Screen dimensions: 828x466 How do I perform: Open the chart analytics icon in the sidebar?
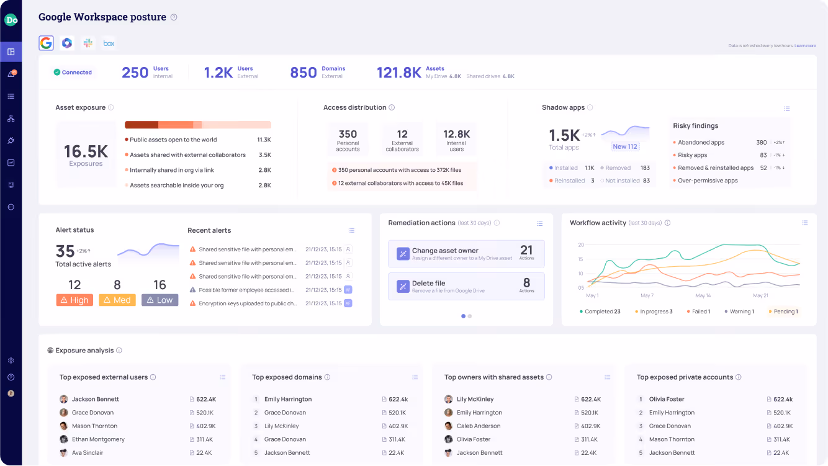(x=11, y=163)
